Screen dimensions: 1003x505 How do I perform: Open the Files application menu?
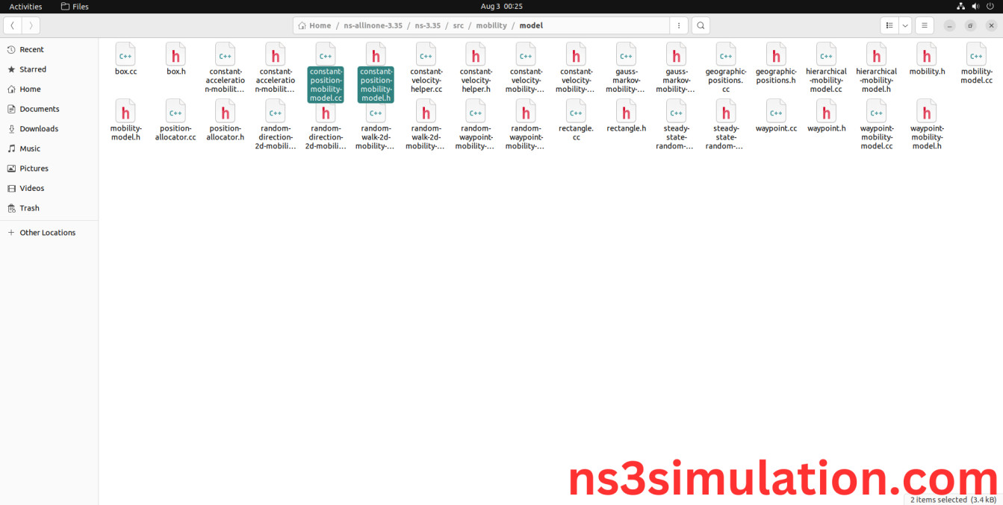click(x=74, y=6)
